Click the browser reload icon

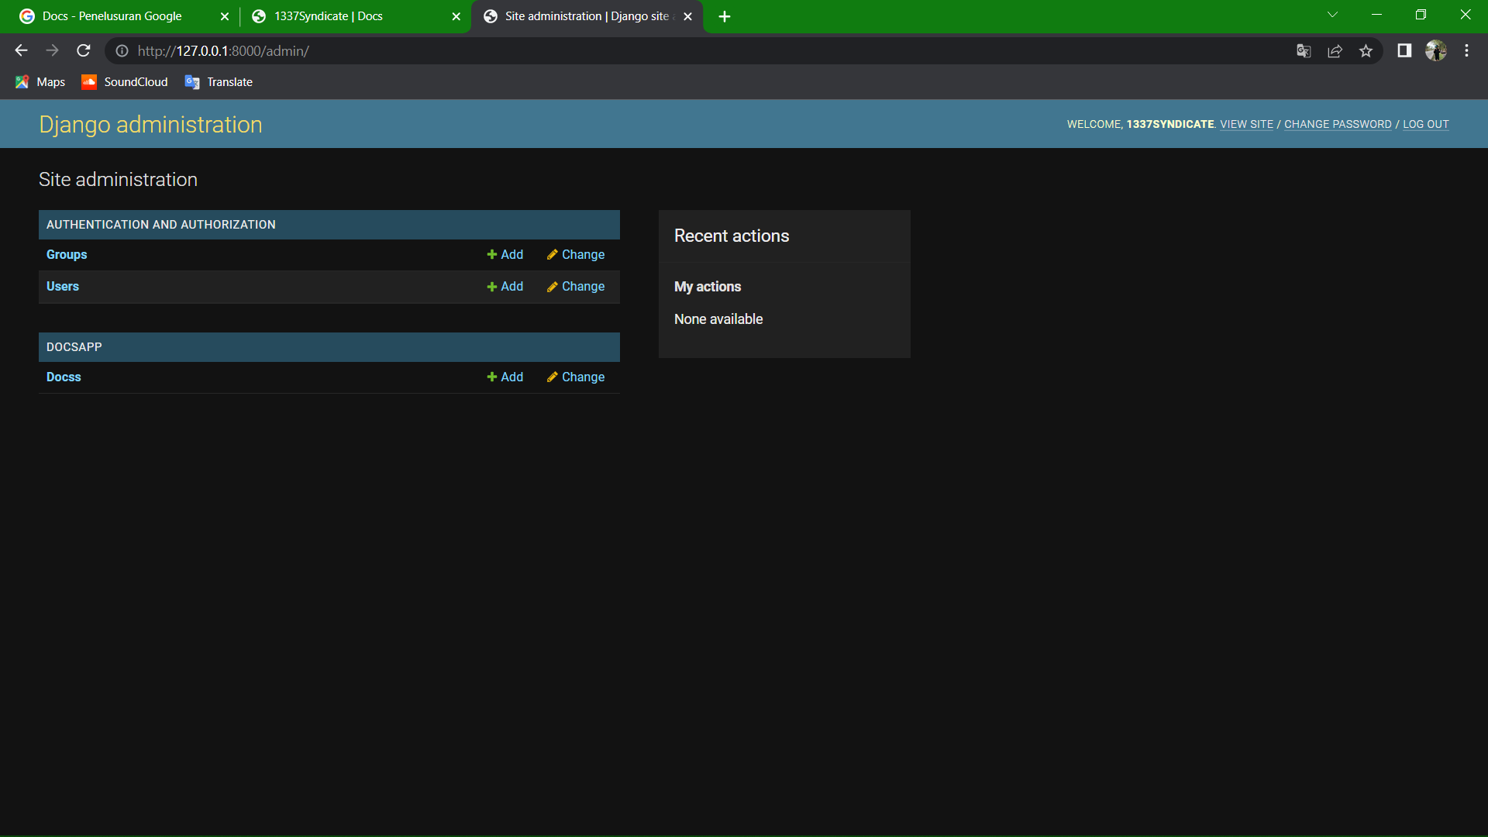pos(84,51)
